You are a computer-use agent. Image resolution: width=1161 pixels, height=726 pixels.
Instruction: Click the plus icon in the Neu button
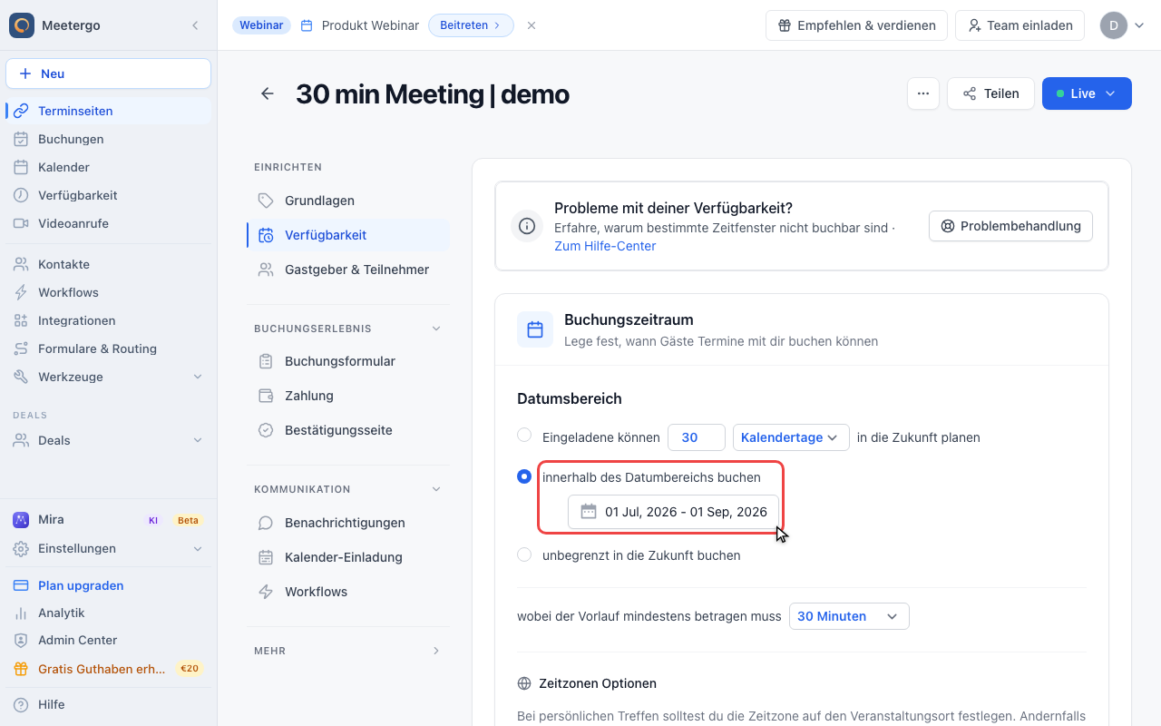click(25, 74)
